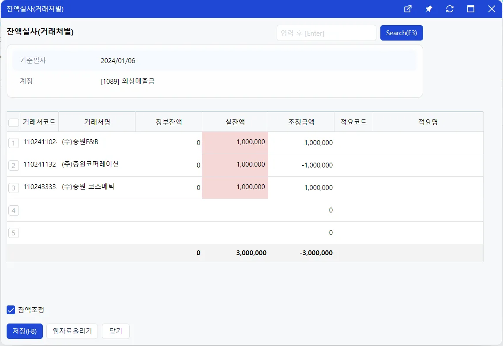Click the 적요명 cell in row 2
The height and width of the screenshot is (346, 503).
(428, 165)
